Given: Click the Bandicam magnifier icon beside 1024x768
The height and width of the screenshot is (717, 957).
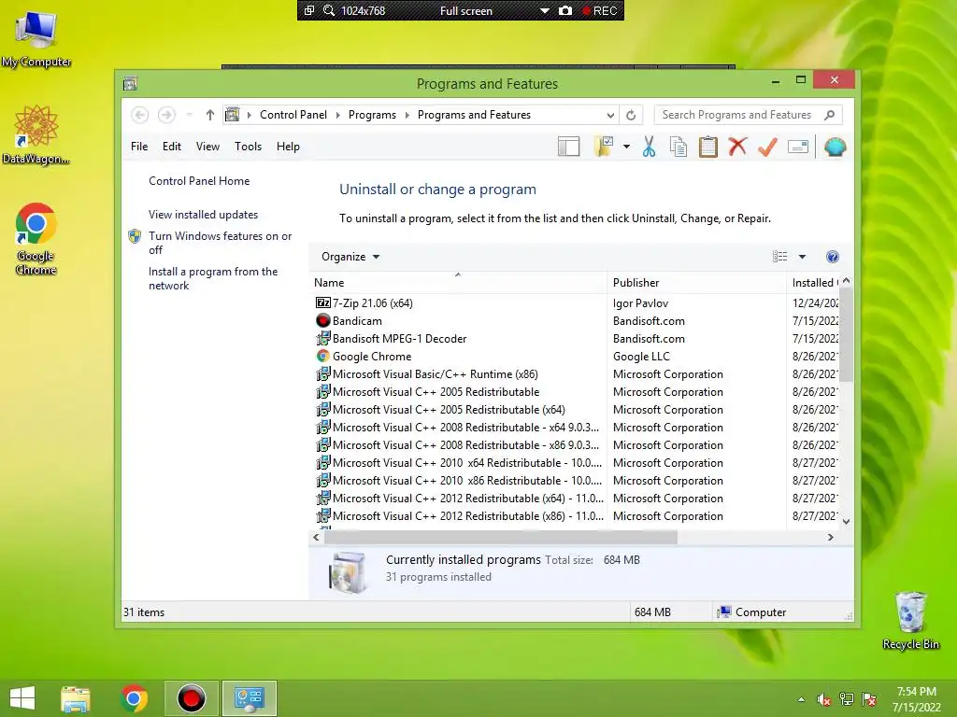Looking at the screenshot, I should coord(328,10).
